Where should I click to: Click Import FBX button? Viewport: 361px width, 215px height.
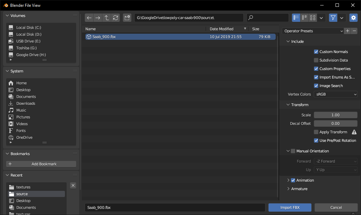290,208
